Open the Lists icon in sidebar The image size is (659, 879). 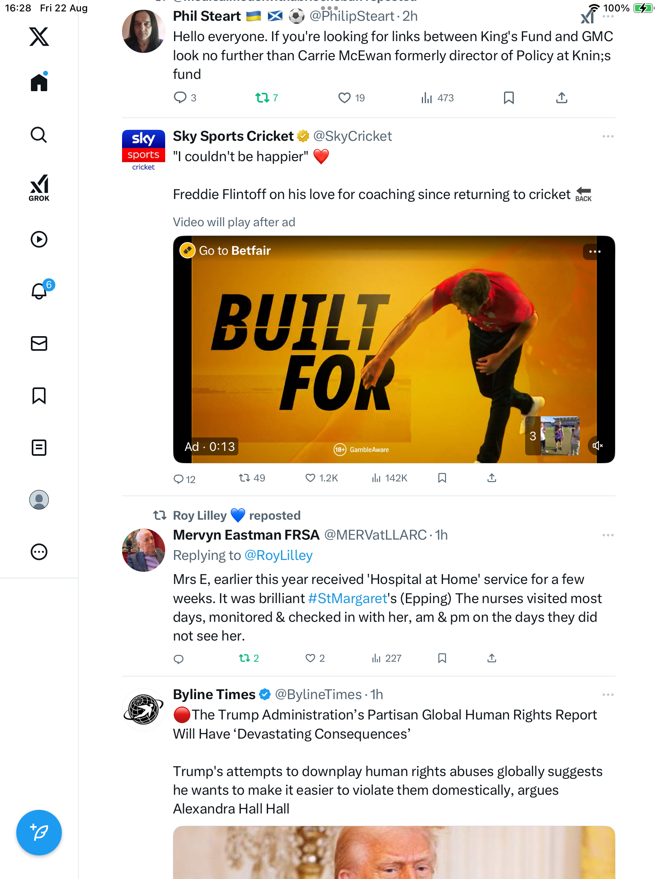pyautogui.click(x=39, y=448)
